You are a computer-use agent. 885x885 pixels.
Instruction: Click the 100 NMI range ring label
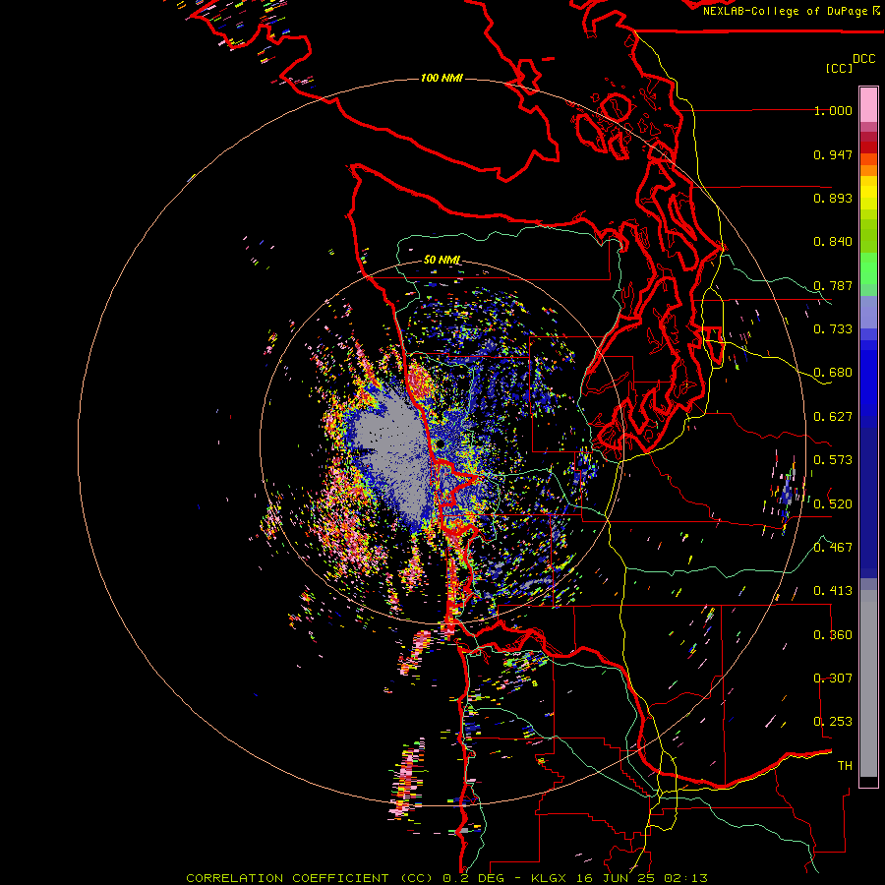[x=442, y=78]
